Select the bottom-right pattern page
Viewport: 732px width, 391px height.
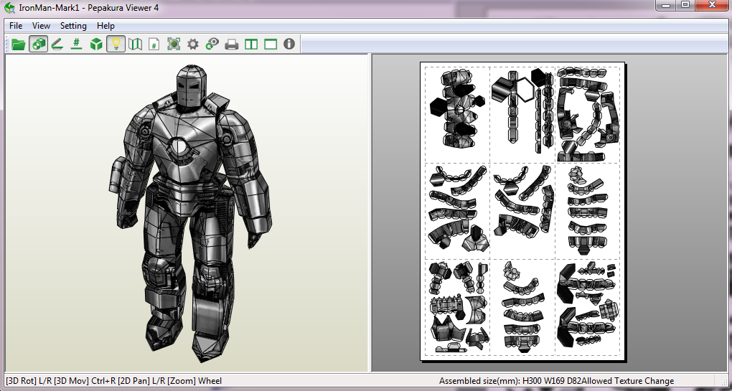pyautogui.click(x=587, y=307)
